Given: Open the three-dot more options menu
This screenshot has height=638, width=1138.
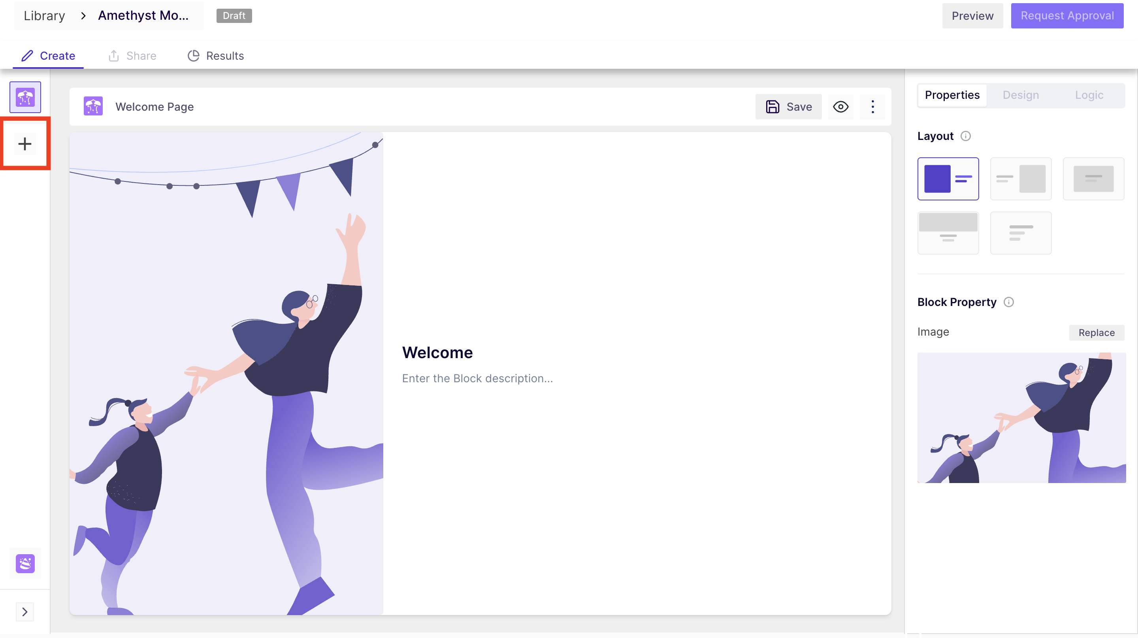Looking at the screenshot, I should coord(872,106).
